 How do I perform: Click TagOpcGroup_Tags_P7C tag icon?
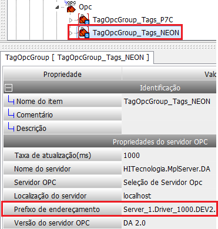coord(83,19)
